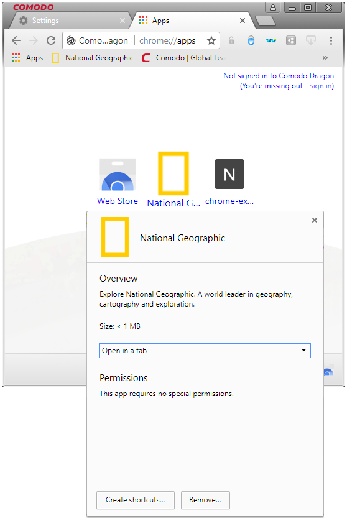Screen dimensions: 347x518
Task: Close the Apps tab
Action: 243,21
